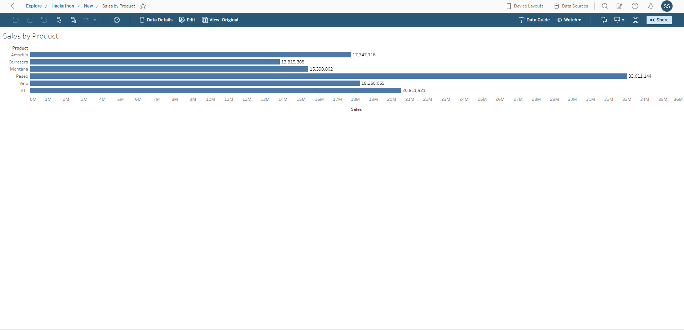684x330 pixels.
Task: Open the Data Guide pane
Action: click(x=534, y=20)
